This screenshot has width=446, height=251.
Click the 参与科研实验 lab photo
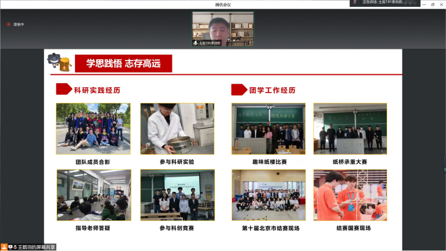177,128
